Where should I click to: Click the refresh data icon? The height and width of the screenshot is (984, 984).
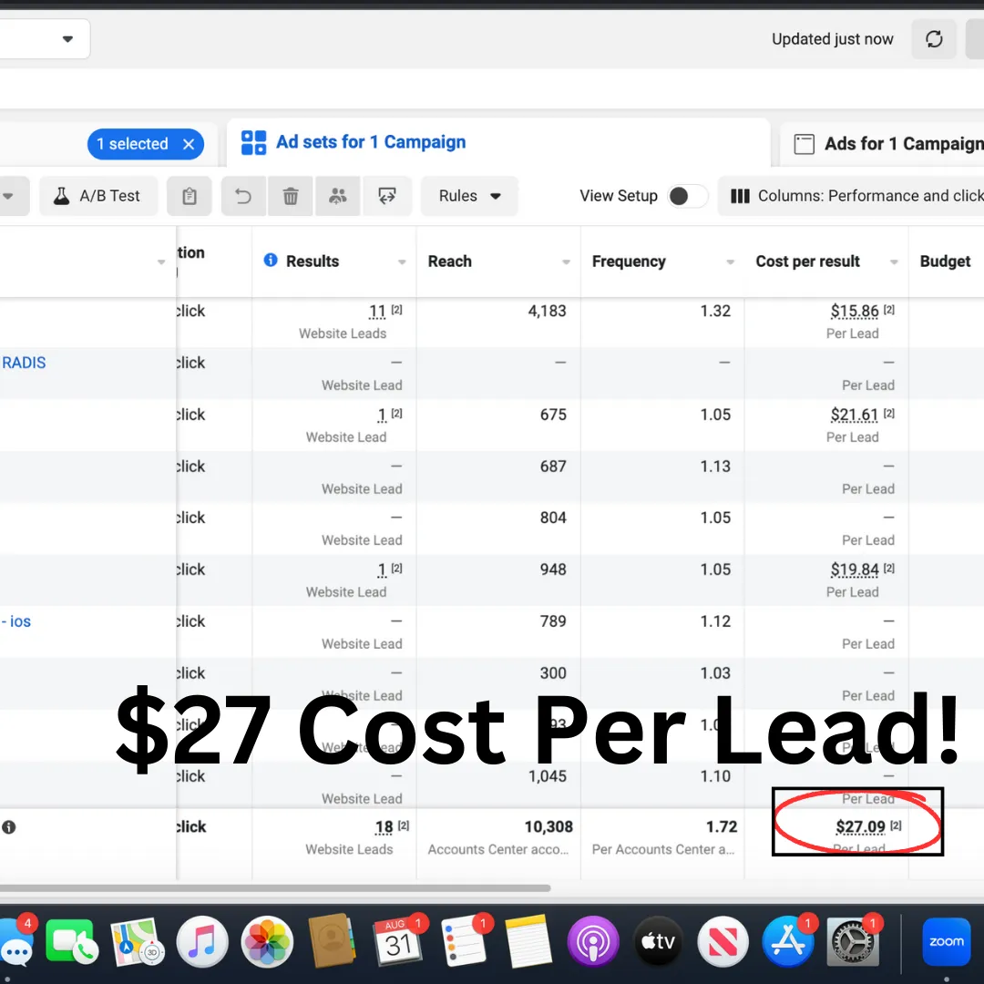934,39
